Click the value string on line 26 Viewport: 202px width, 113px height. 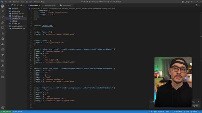click(x=51, y=60)
